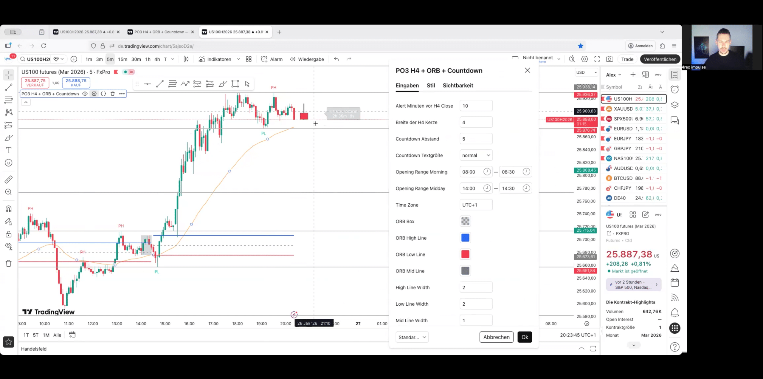Viewport: 763px width, 379px height.
Task: Select the ruler measure tool
Action: [9, 179]
